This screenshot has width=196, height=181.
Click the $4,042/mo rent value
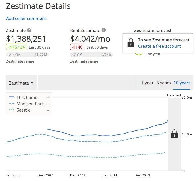tap(90, 39)
